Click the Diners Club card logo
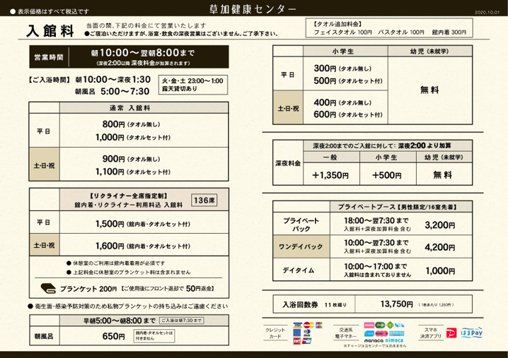This screenshot has height=358, width=508. (307, 333)
